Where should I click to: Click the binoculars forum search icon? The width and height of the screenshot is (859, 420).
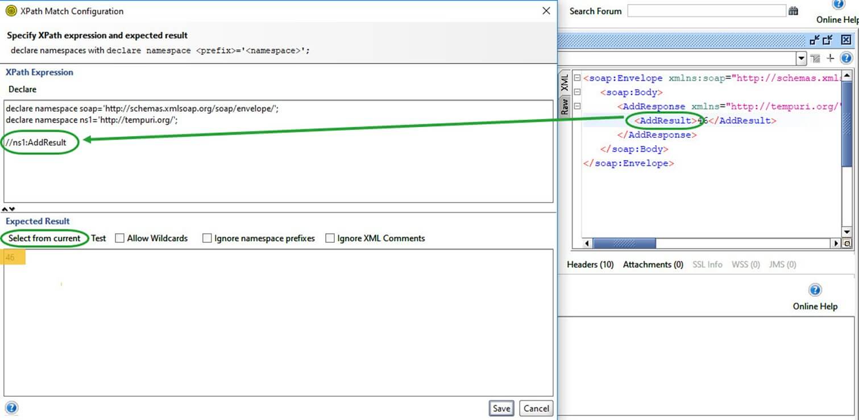(x=793, y=11)
